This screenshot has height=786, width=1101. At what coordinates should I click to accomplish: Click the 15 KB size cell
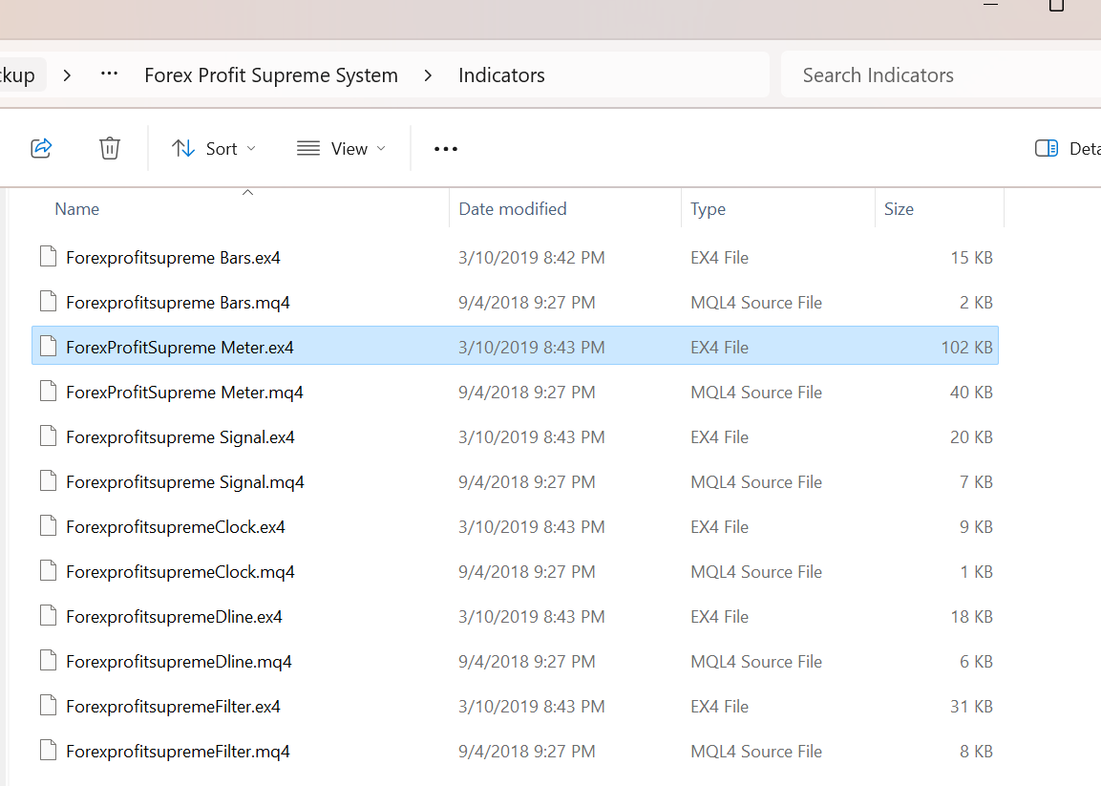(972, 258)
